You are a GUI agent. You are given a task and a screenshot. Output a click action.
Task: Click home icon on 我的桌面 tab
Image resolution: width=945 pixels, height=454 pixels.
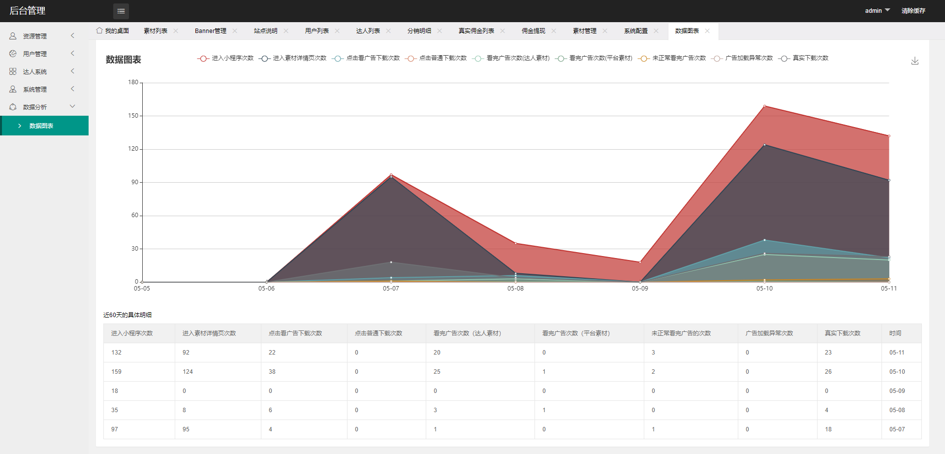[99, 31]
